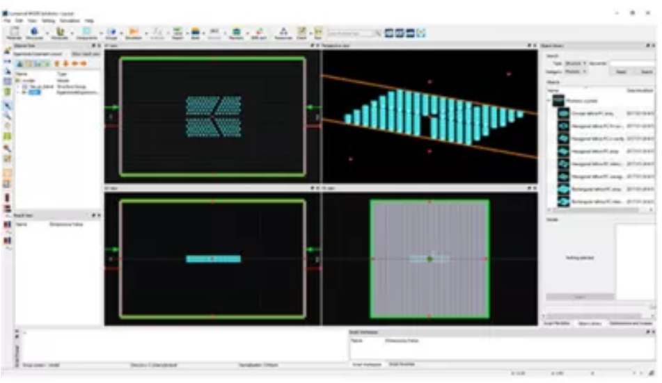This screenshot has height=383, width=662.
Task: Click the Group scope entry in the status bar
Action: (41, 365)
